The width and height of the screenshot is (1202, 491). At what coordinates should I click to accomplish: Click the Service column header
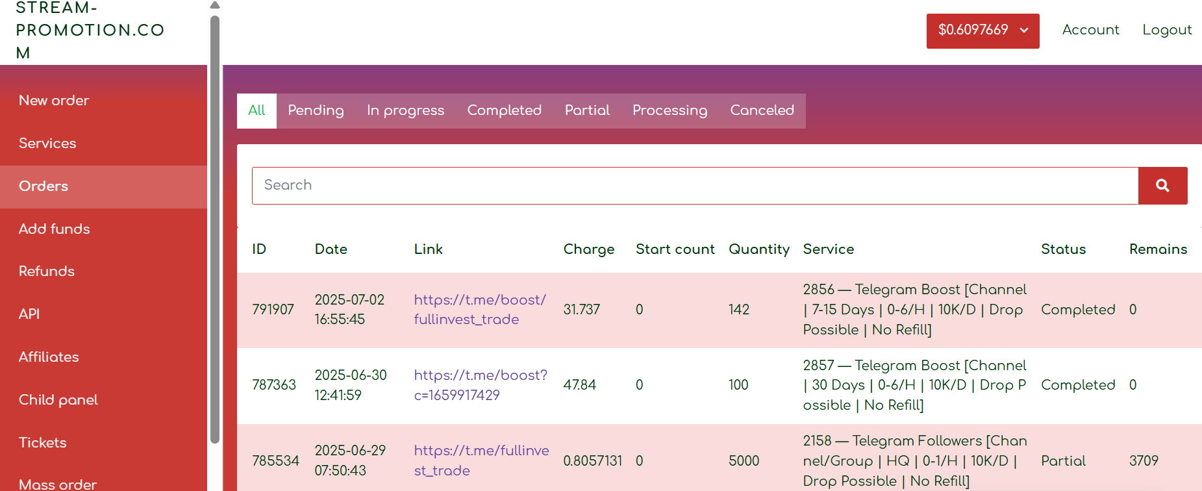(828, 249)
